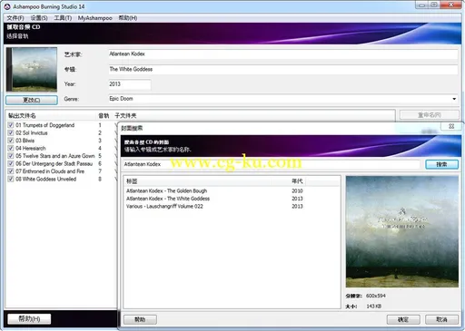Click the 子文件夹 subfolder column header
Viewport: 465px width, 331px height.
(125, 115)
